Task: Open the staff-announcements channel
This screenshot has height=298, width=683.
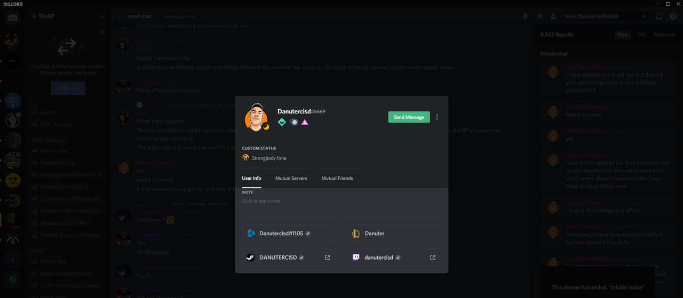Action: click(x=68, y=274)
